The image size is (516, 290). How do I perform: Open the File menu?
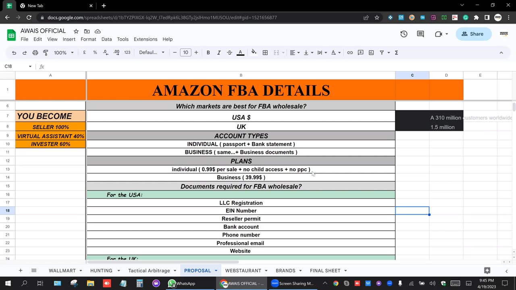(25, 39)
